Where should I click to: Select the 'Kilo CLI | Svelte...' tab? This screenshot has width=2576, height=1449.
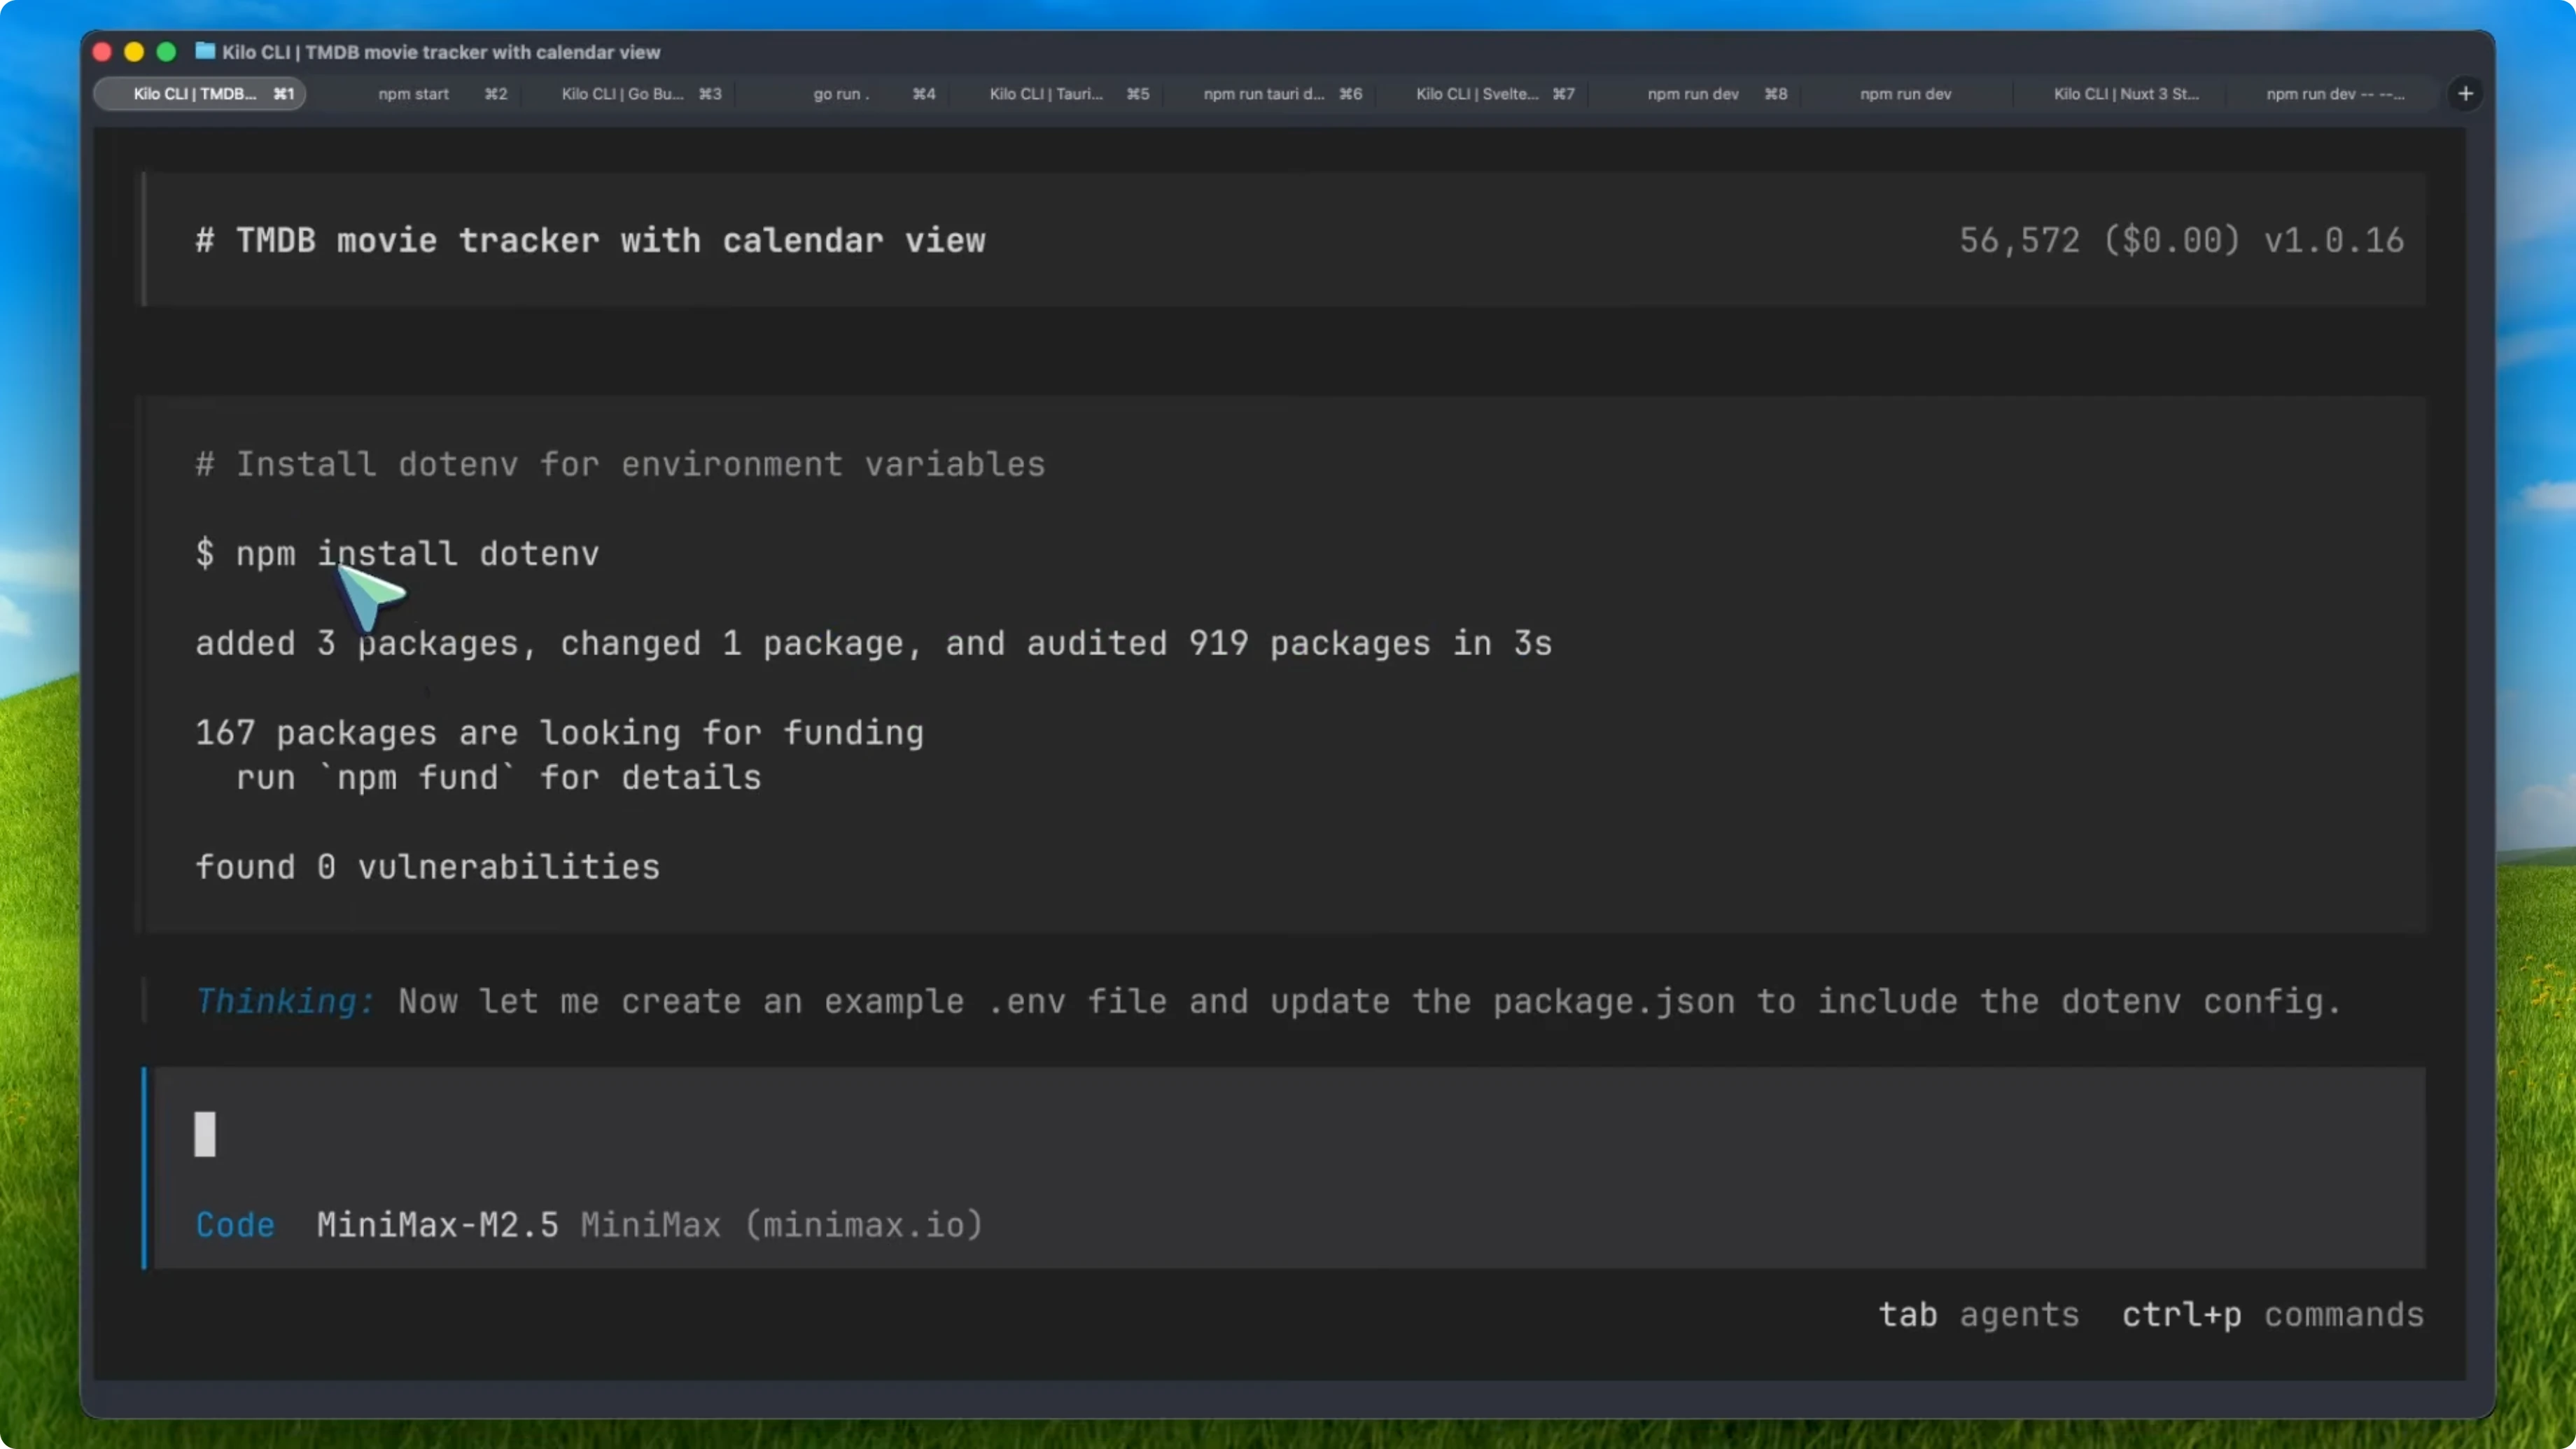coord(1476,93)
